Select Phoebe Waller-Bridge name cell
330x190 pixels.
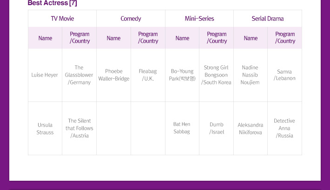pos(114,75)
